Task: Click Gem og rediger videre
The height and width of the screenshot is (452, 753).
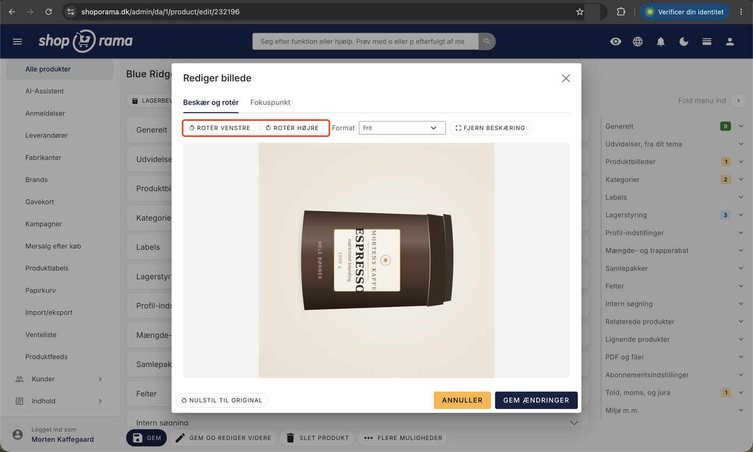Action: (x=223, y=437)
